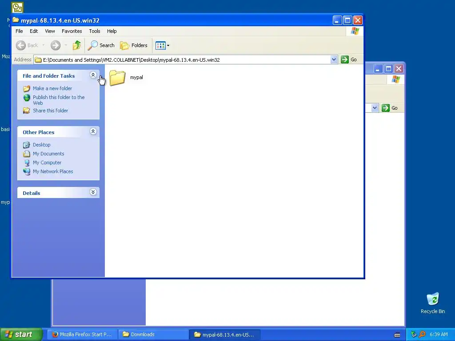
Task: Click the Make a new folder icon
Action: [x=26, y=88]
